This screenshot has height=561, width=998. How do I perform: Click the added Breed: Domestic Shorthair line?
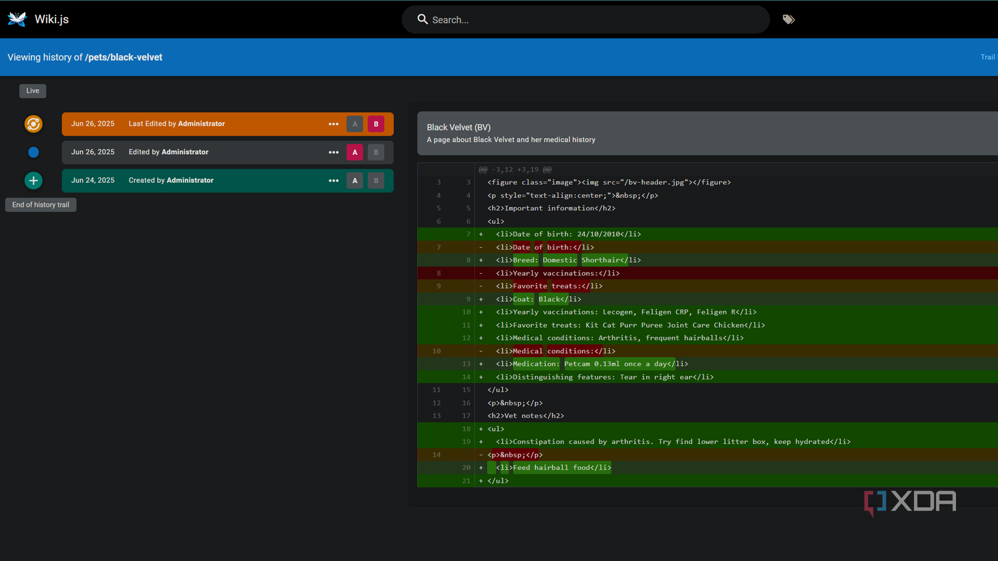coord(708,260)
